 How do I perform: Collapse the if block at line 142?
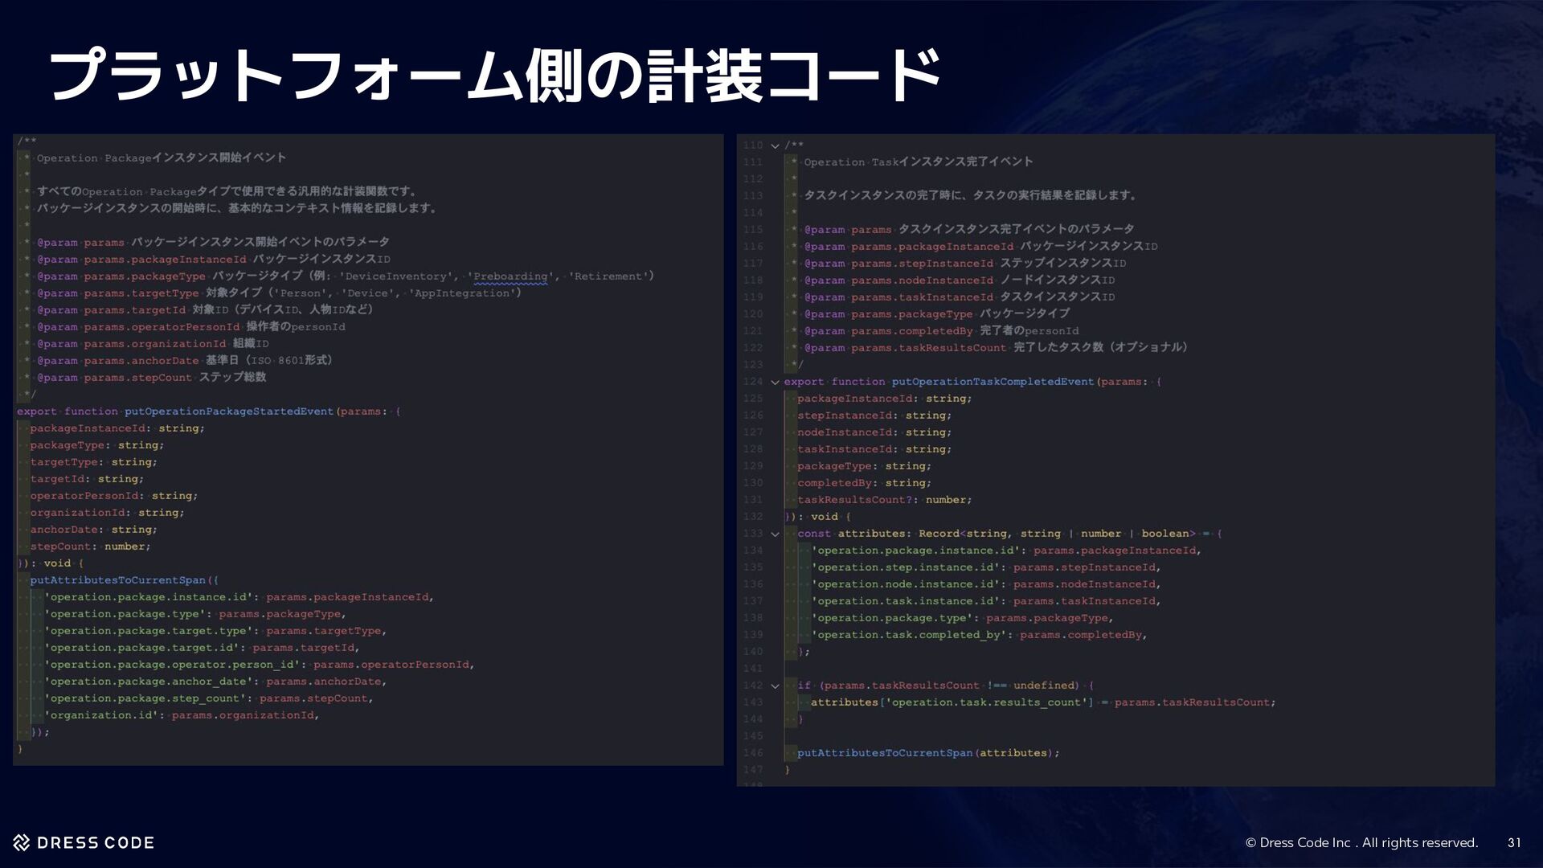coord(775,686)
